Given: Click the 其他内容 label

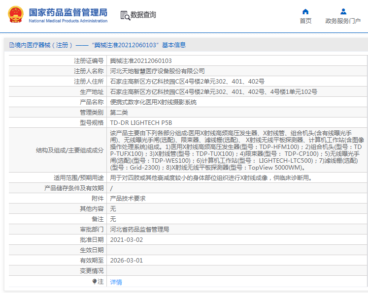Looking at the screenshot, I should click(x=92, y=209).
